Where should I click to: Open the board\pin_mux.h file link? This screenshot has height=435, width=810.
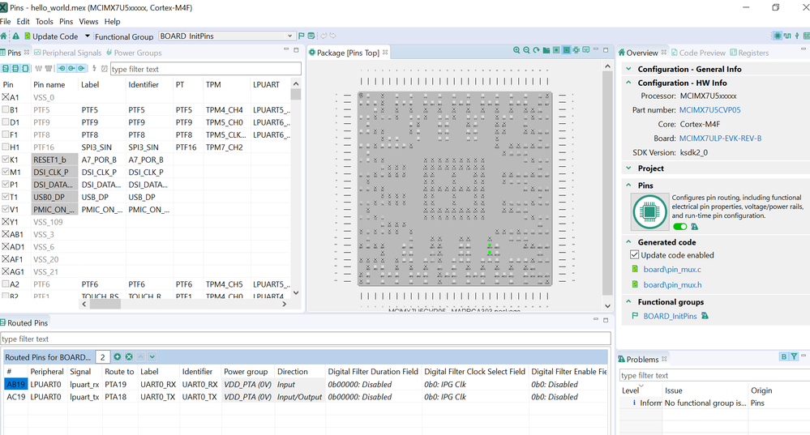[672, 285]
